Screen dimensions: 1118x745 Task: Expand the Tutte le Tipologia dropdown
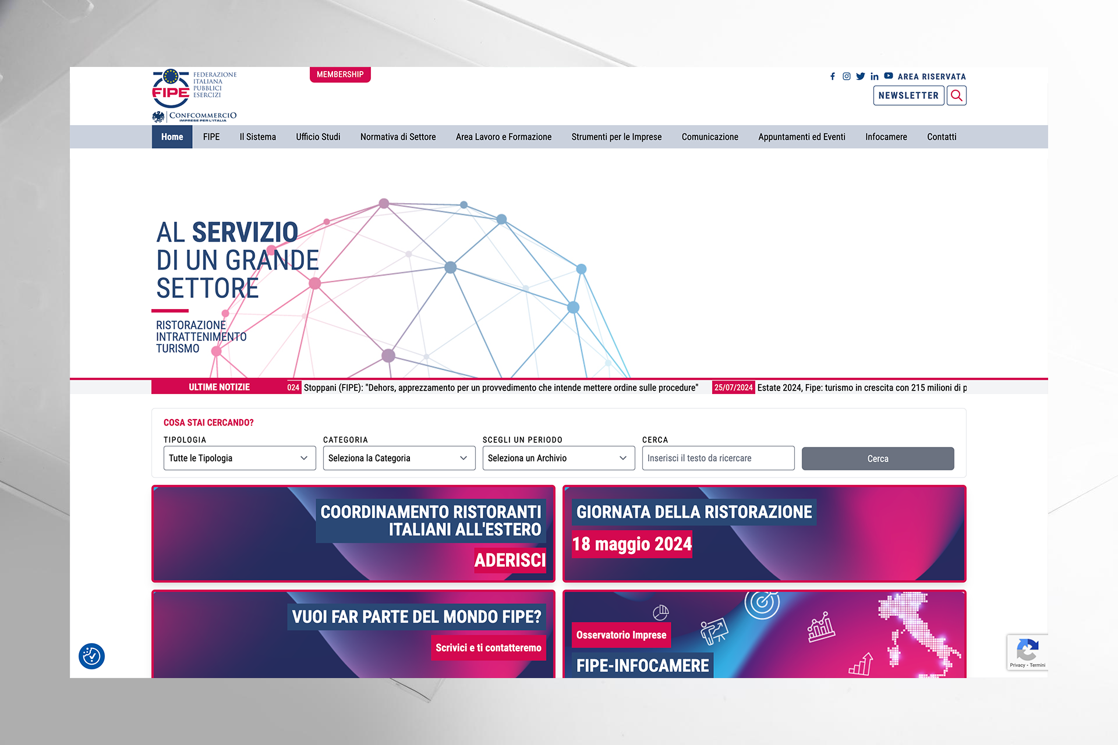[239, 458]
